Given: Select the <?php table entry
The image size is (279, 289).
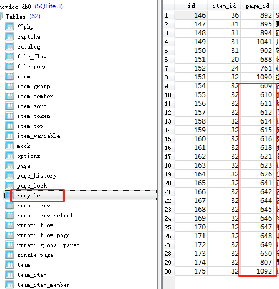Looking at the screenshot, I should point(25,26).
